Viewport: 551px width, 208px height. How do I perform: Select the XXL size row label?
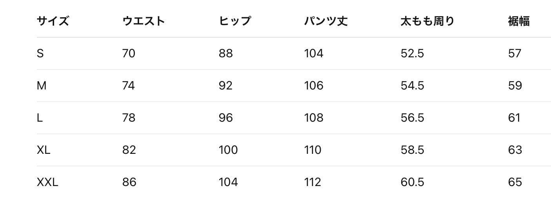click(x=47, y=182)
